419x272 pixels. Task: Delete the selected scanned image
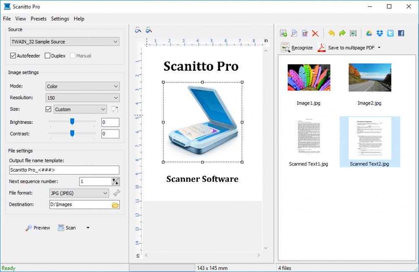316,33
